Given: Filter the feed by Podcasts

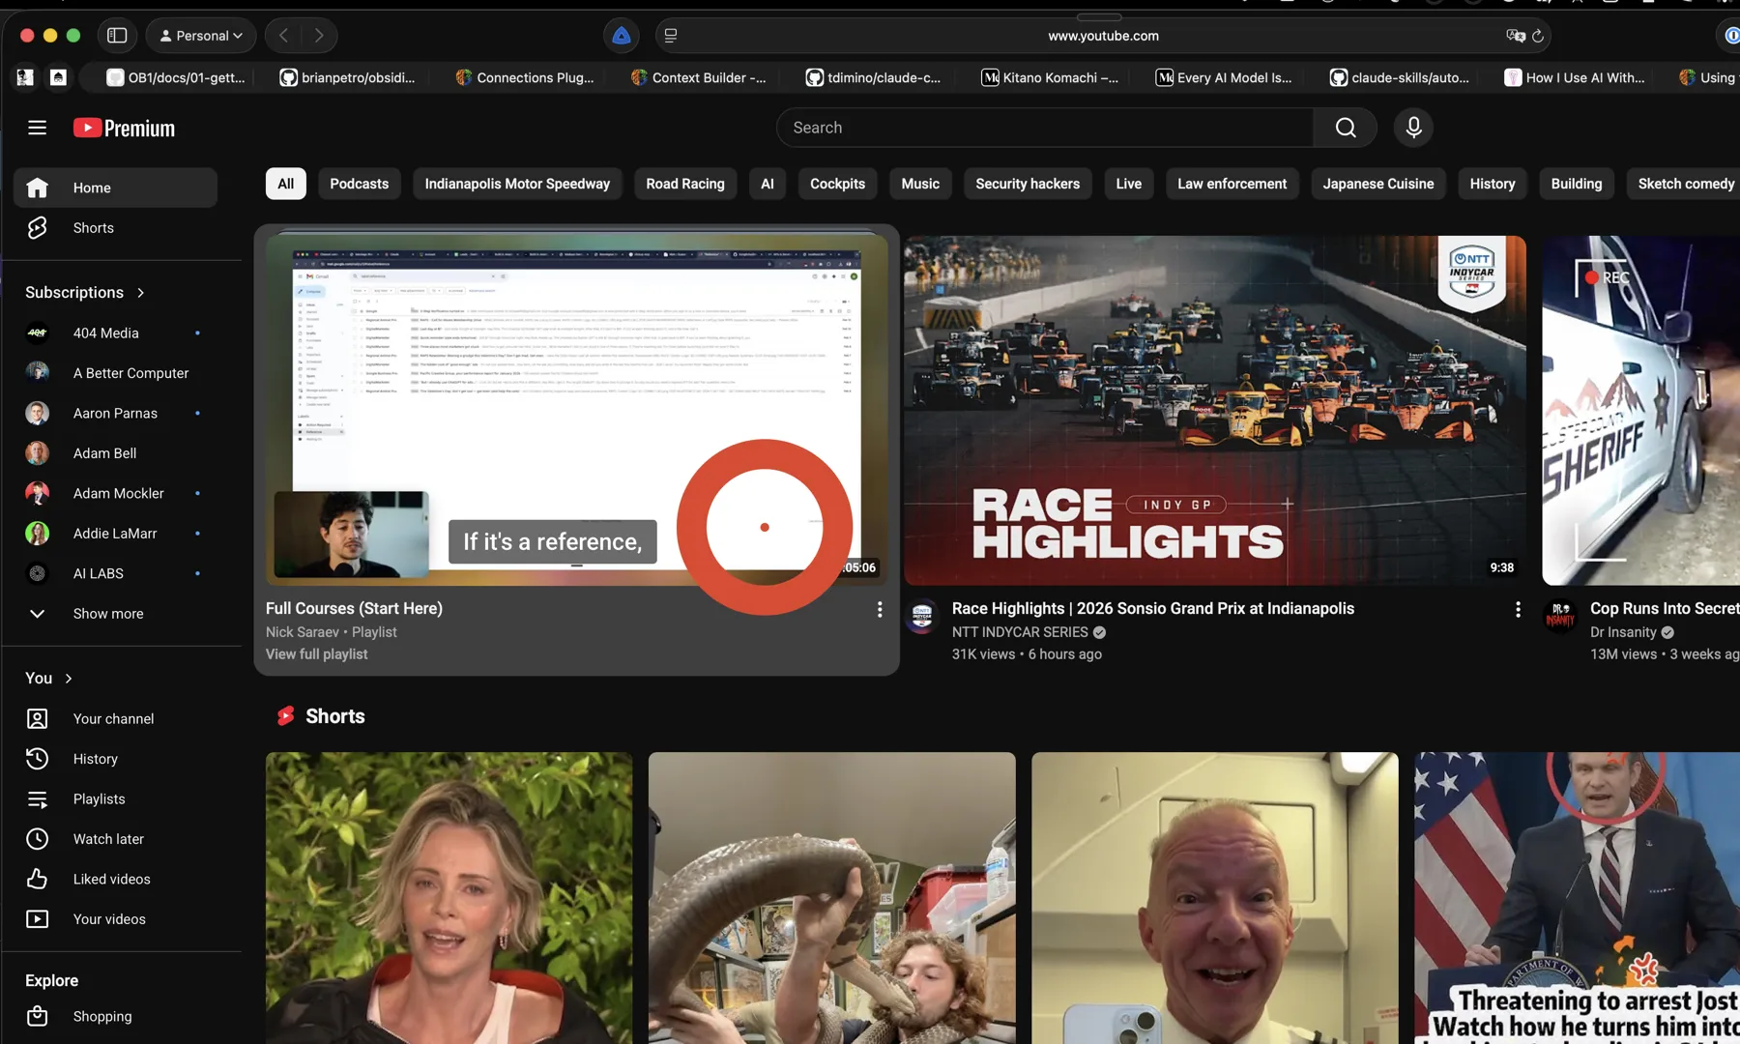Looking at the screenshot, I should (360, 184).
